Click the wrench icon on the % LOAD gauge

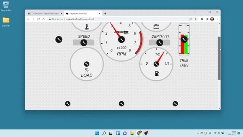coord(87,64)
